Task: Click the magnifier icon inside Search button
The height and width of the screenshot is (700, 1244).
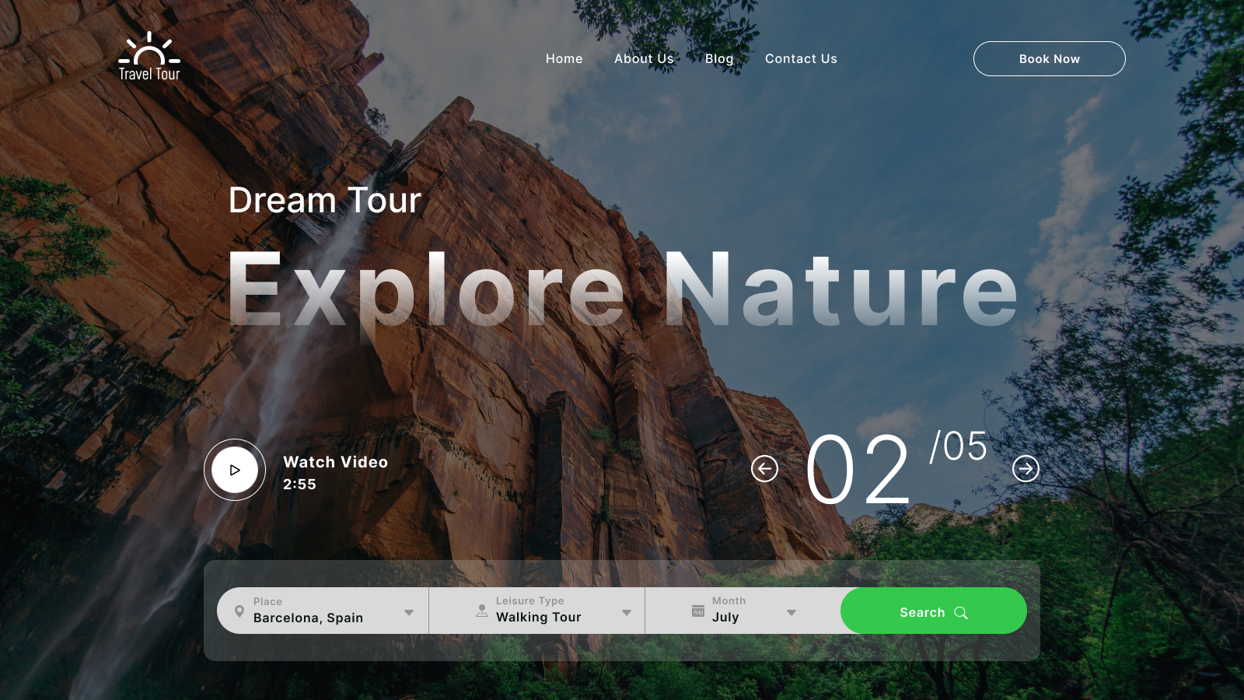Action: coord(963,612)
